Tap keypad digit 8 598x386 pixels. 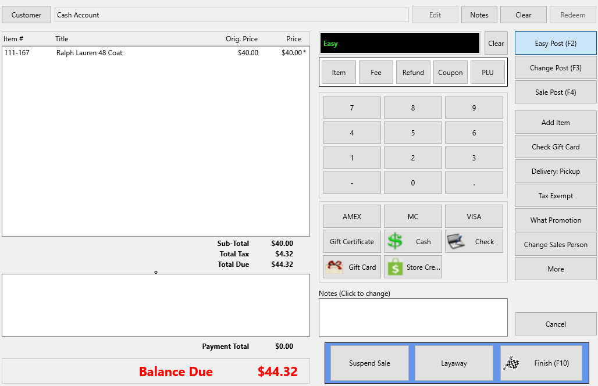click(x=412, y=108)
